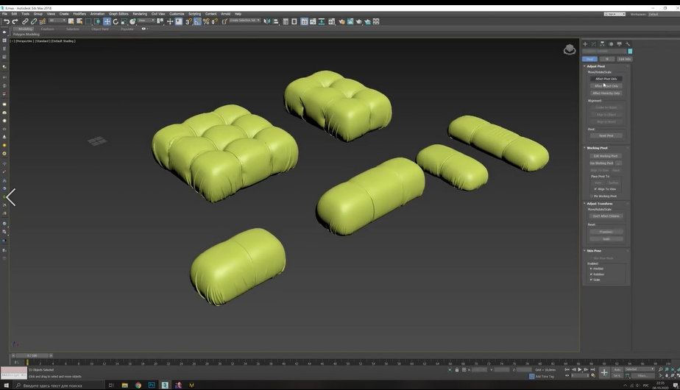Choose the Rectangular Selection Region icon

(x=88, y=21)
